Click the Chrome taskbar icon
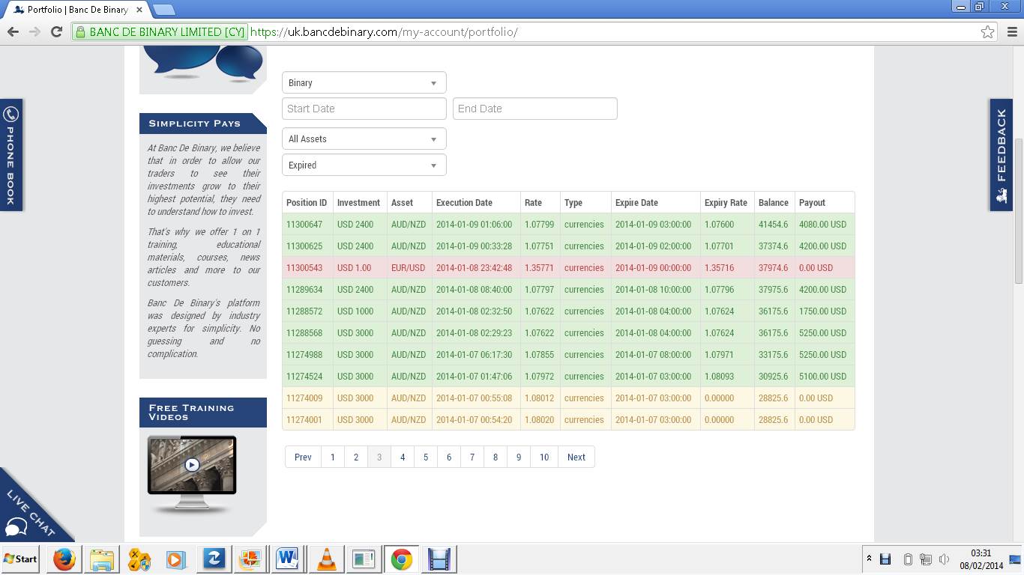 (401, 559)
